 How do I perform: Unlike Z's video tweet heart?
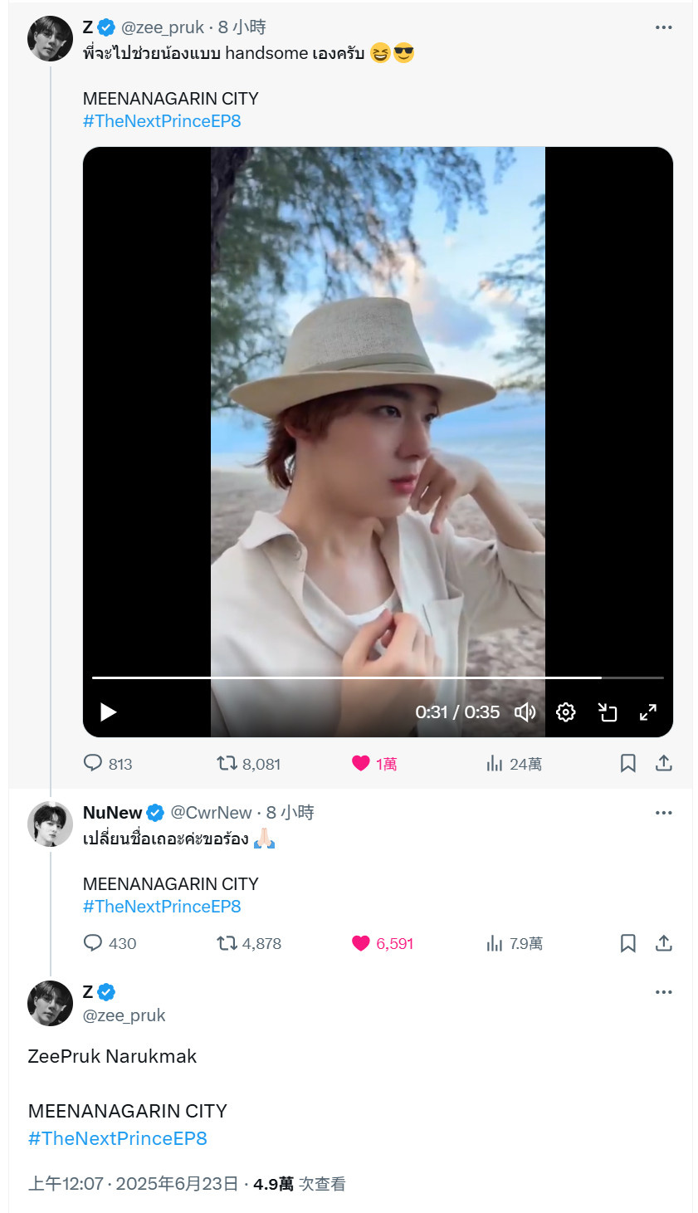click(x=374, y=763)
